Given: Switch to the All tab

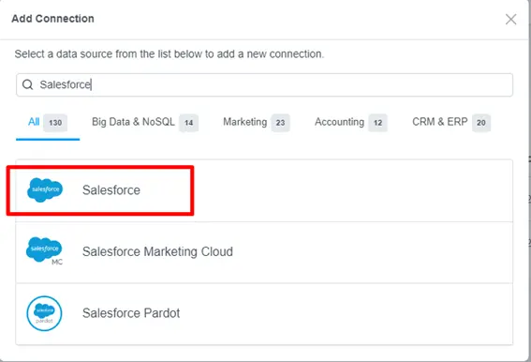Looking at the screenshot, I should point(48,122).
